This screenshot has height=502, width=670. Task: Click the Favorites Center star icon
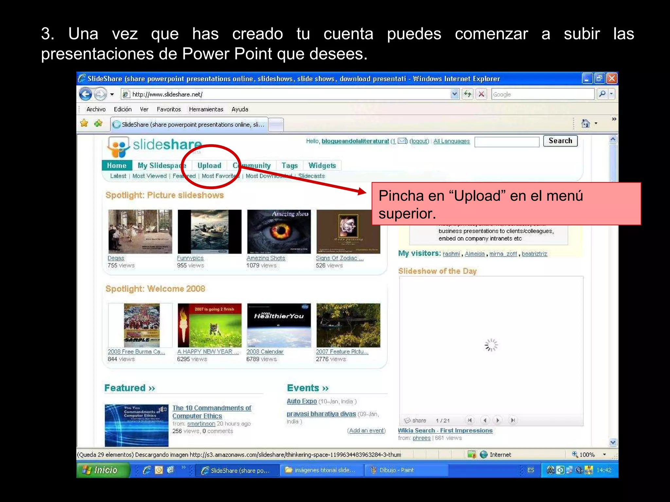pos(84,124)
